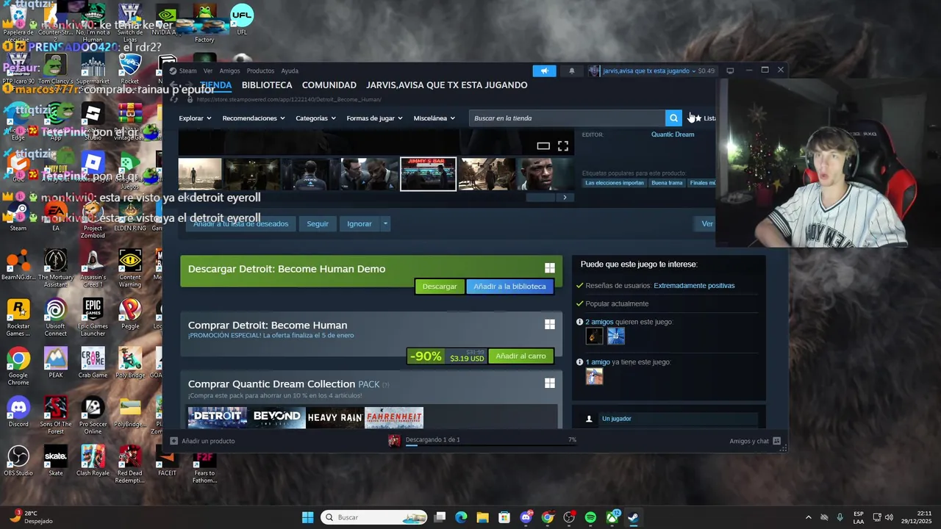Click Añadir al carro for Detroit: Become Human
Screen dimensions: 941x529
point(520,356)
